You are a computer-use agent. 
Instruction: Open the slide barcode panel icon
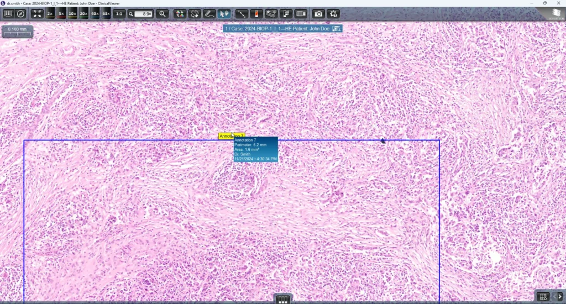pyautogui.click(x=8, y=14)
